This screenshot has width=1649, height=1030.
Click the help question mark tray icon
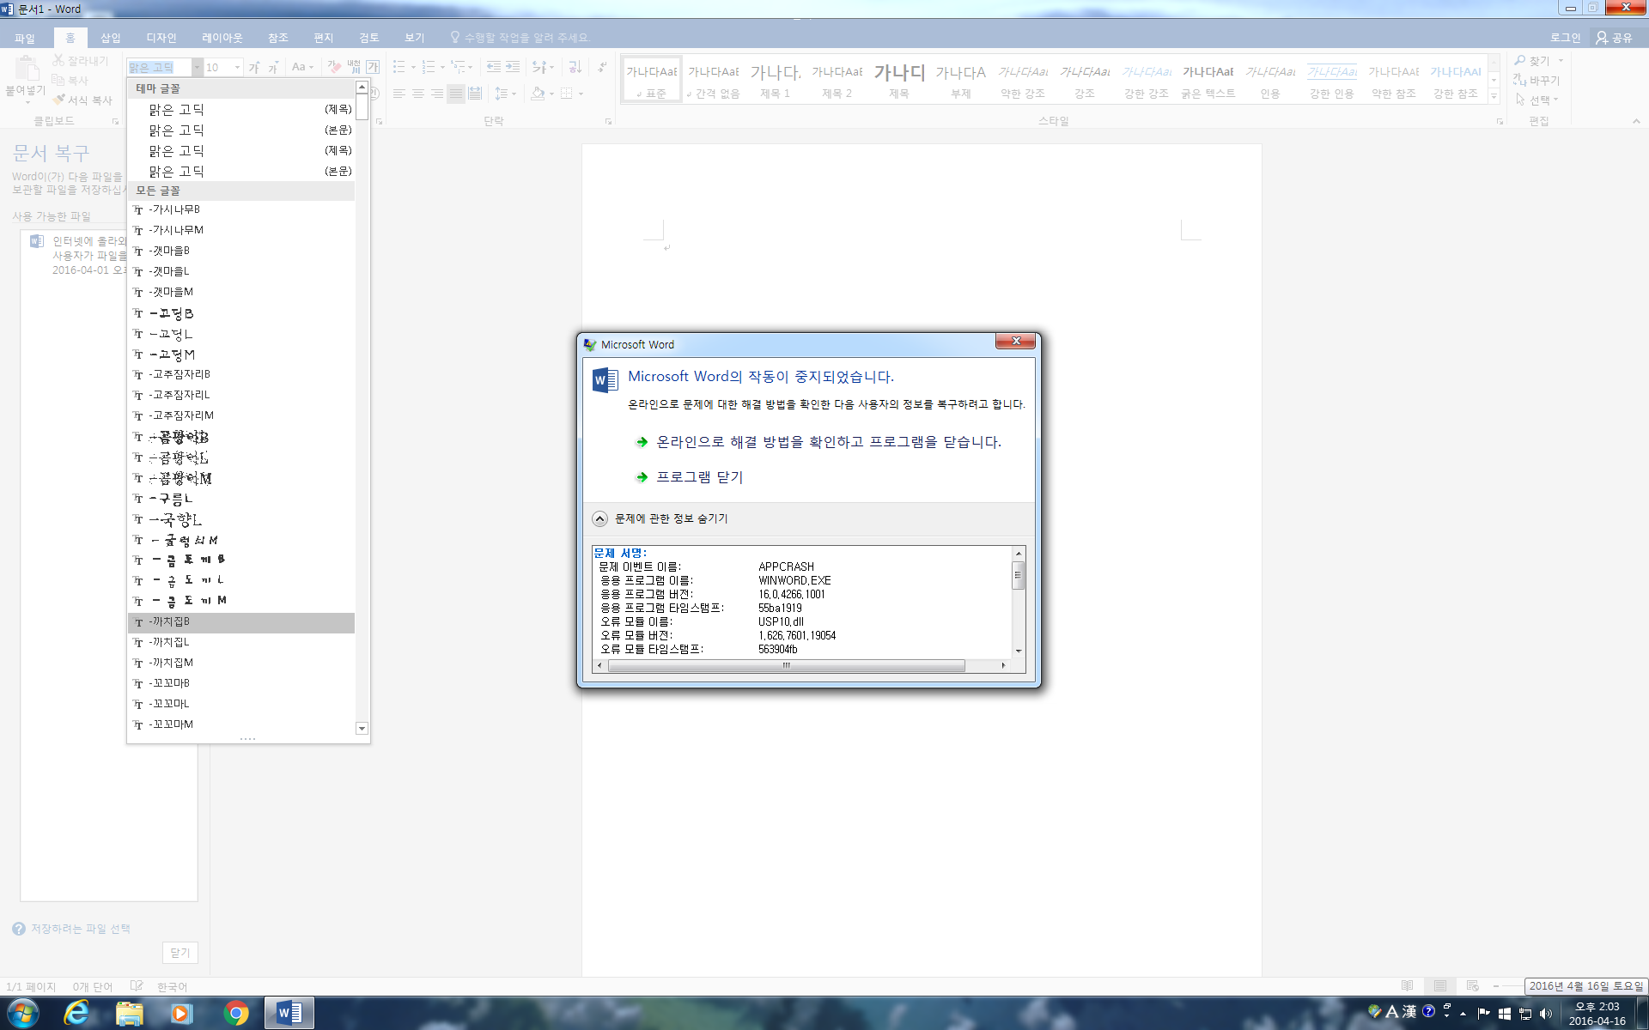[x=1428, y=1011]
